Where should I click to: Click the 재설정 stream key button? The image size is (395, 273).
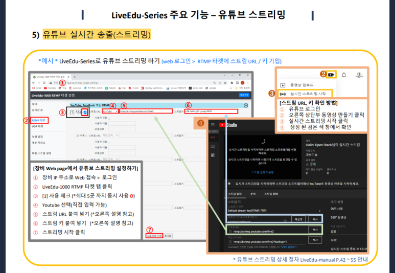pos(298,219)
